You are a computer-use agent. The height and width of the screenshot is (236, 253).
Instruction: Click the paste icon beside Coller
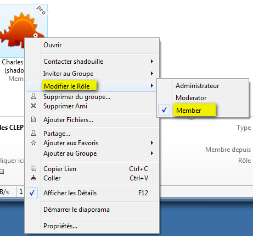pyautogui.click(x=33, y=178)
